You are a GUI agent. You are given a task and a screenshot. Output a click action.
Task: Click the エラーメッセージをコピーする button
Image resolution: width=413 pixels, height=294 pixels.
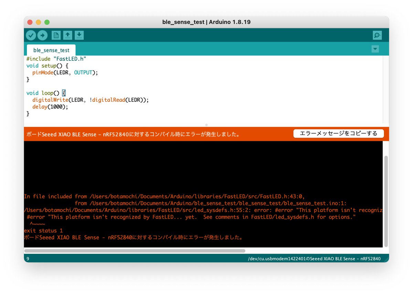pyautogui.click(x=339, y=134)
